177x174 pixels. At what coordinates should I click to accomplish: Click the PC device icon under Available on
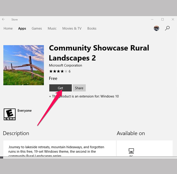pyautogui.click(x=131, y=151)
